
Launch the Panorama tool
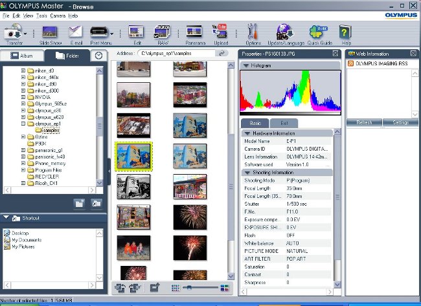(195, 32)
